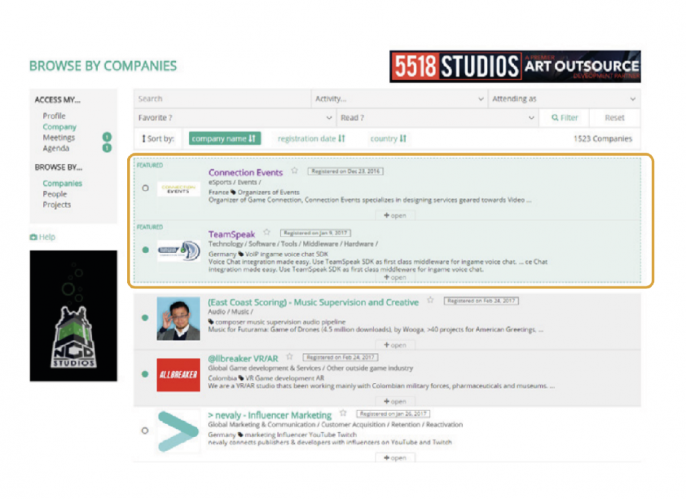Click the Meetings notification badge
Viewport: 686px width, 499px height.
pyautogui.click(x=107, y=137)
